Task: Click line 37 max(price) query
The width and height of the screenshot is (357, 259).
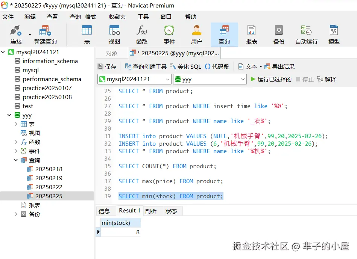Action: coord(170,181)
